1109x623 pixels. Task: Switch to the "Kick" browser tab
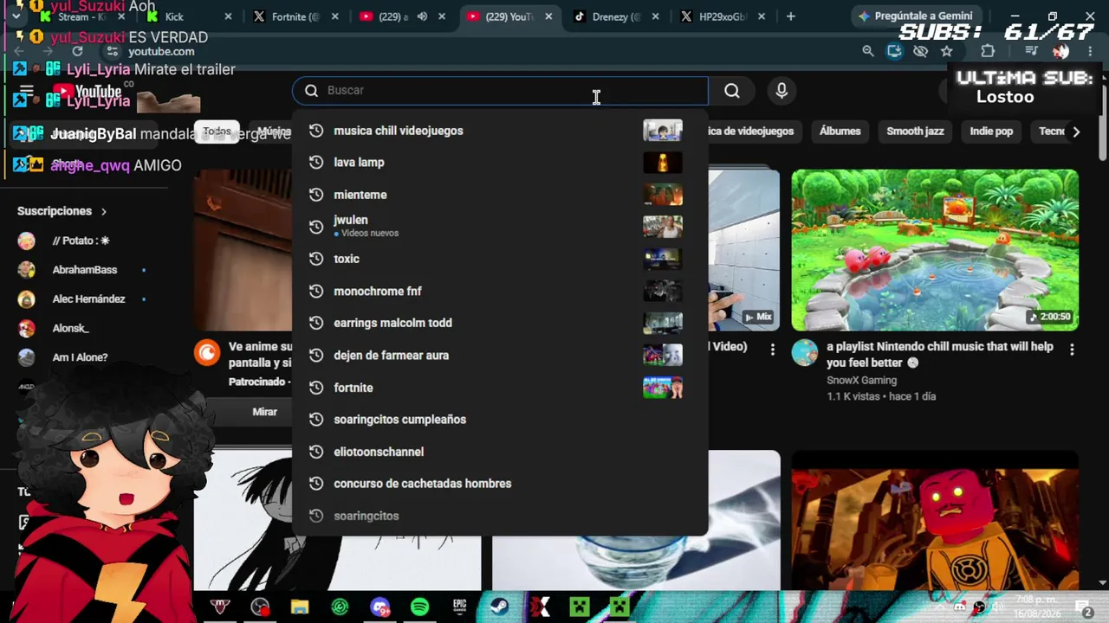click(x=187, y=16)
